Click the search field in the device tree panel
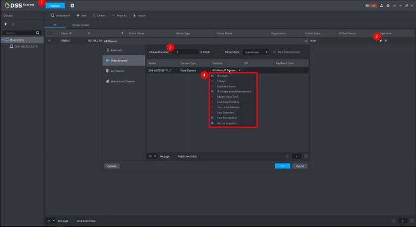The width and height of the screenshot is (416, 227). pos(18,33)
